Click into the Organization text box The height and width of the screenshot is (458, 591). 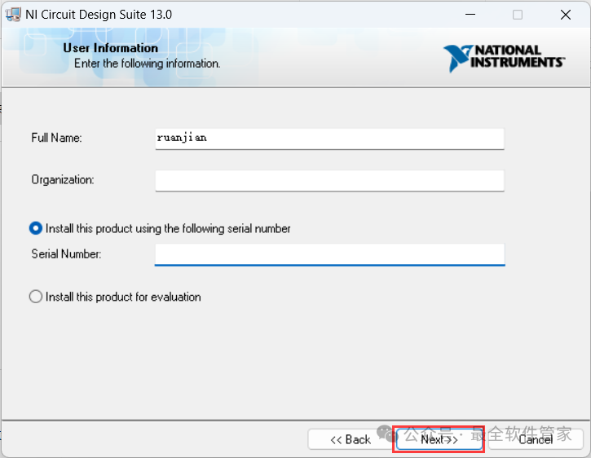330,181
